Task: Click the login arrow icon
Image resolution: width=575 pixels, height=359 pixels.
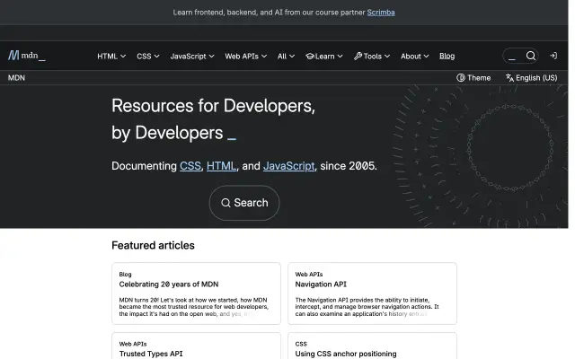Action: [553, 56]
